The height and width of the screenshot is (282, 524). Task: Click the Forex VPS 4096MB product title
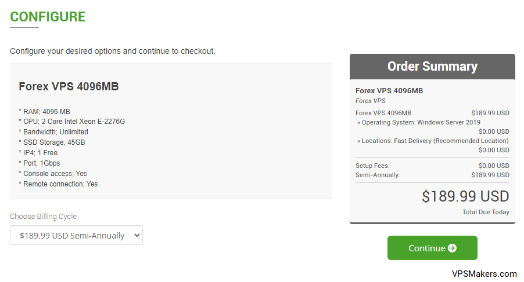[x=69, y=86]
